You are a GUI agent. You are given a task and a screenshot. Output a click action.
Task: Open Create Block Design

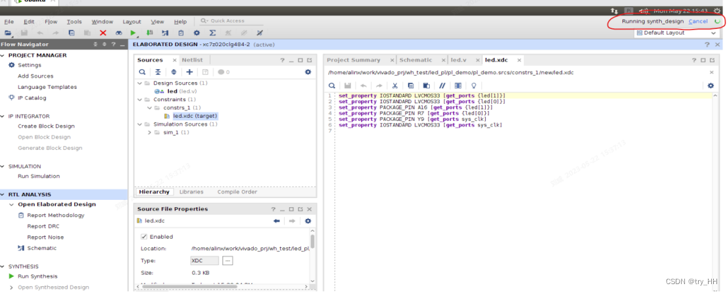[x=46, y=126]
